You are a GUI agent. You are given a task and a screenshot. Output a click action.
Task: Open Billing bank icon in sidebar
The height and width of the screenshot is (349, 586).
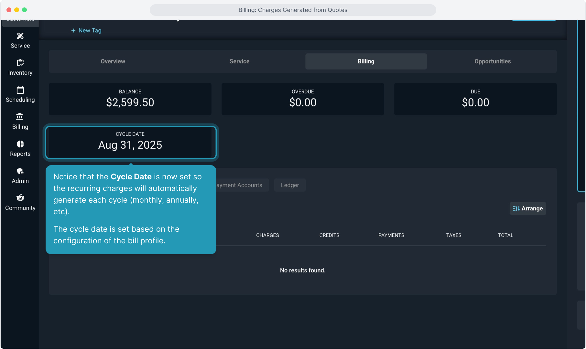[x=20, y=117]
